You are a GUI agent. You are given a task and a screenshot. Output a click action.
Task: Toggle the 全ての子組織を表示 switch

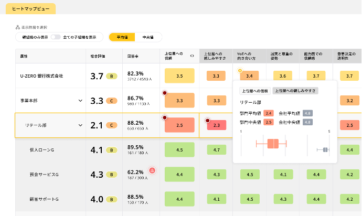pyautogui.click(x=55, y=37)
